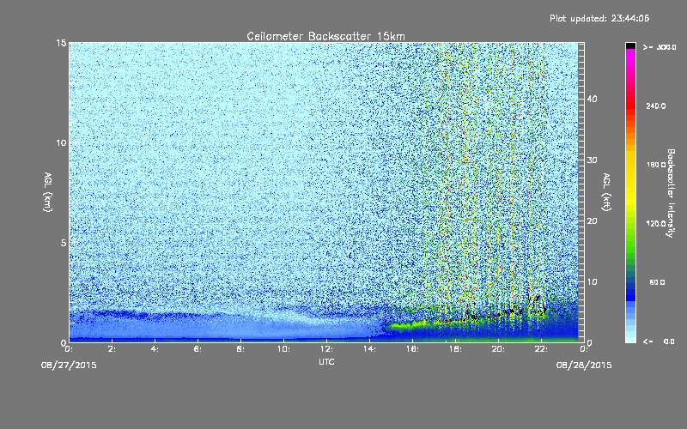
Task: Click the '18:' hour tick on time axis
Action: coord(455,349)
